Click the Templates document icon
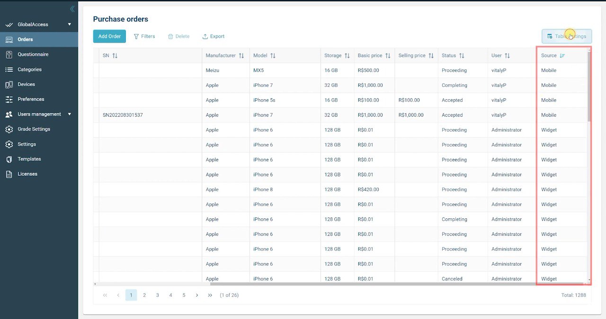 point(9,159)
